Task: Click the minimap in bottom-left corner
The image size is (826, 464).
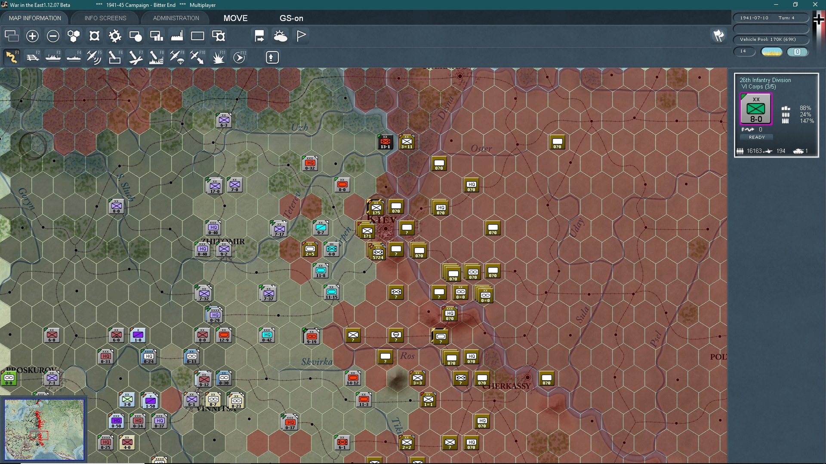Action: 44,429
